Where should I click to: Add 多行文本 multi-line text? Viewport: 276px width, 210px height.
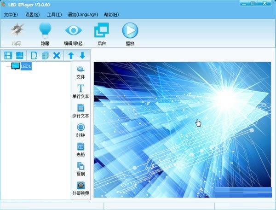coord(80,111)
